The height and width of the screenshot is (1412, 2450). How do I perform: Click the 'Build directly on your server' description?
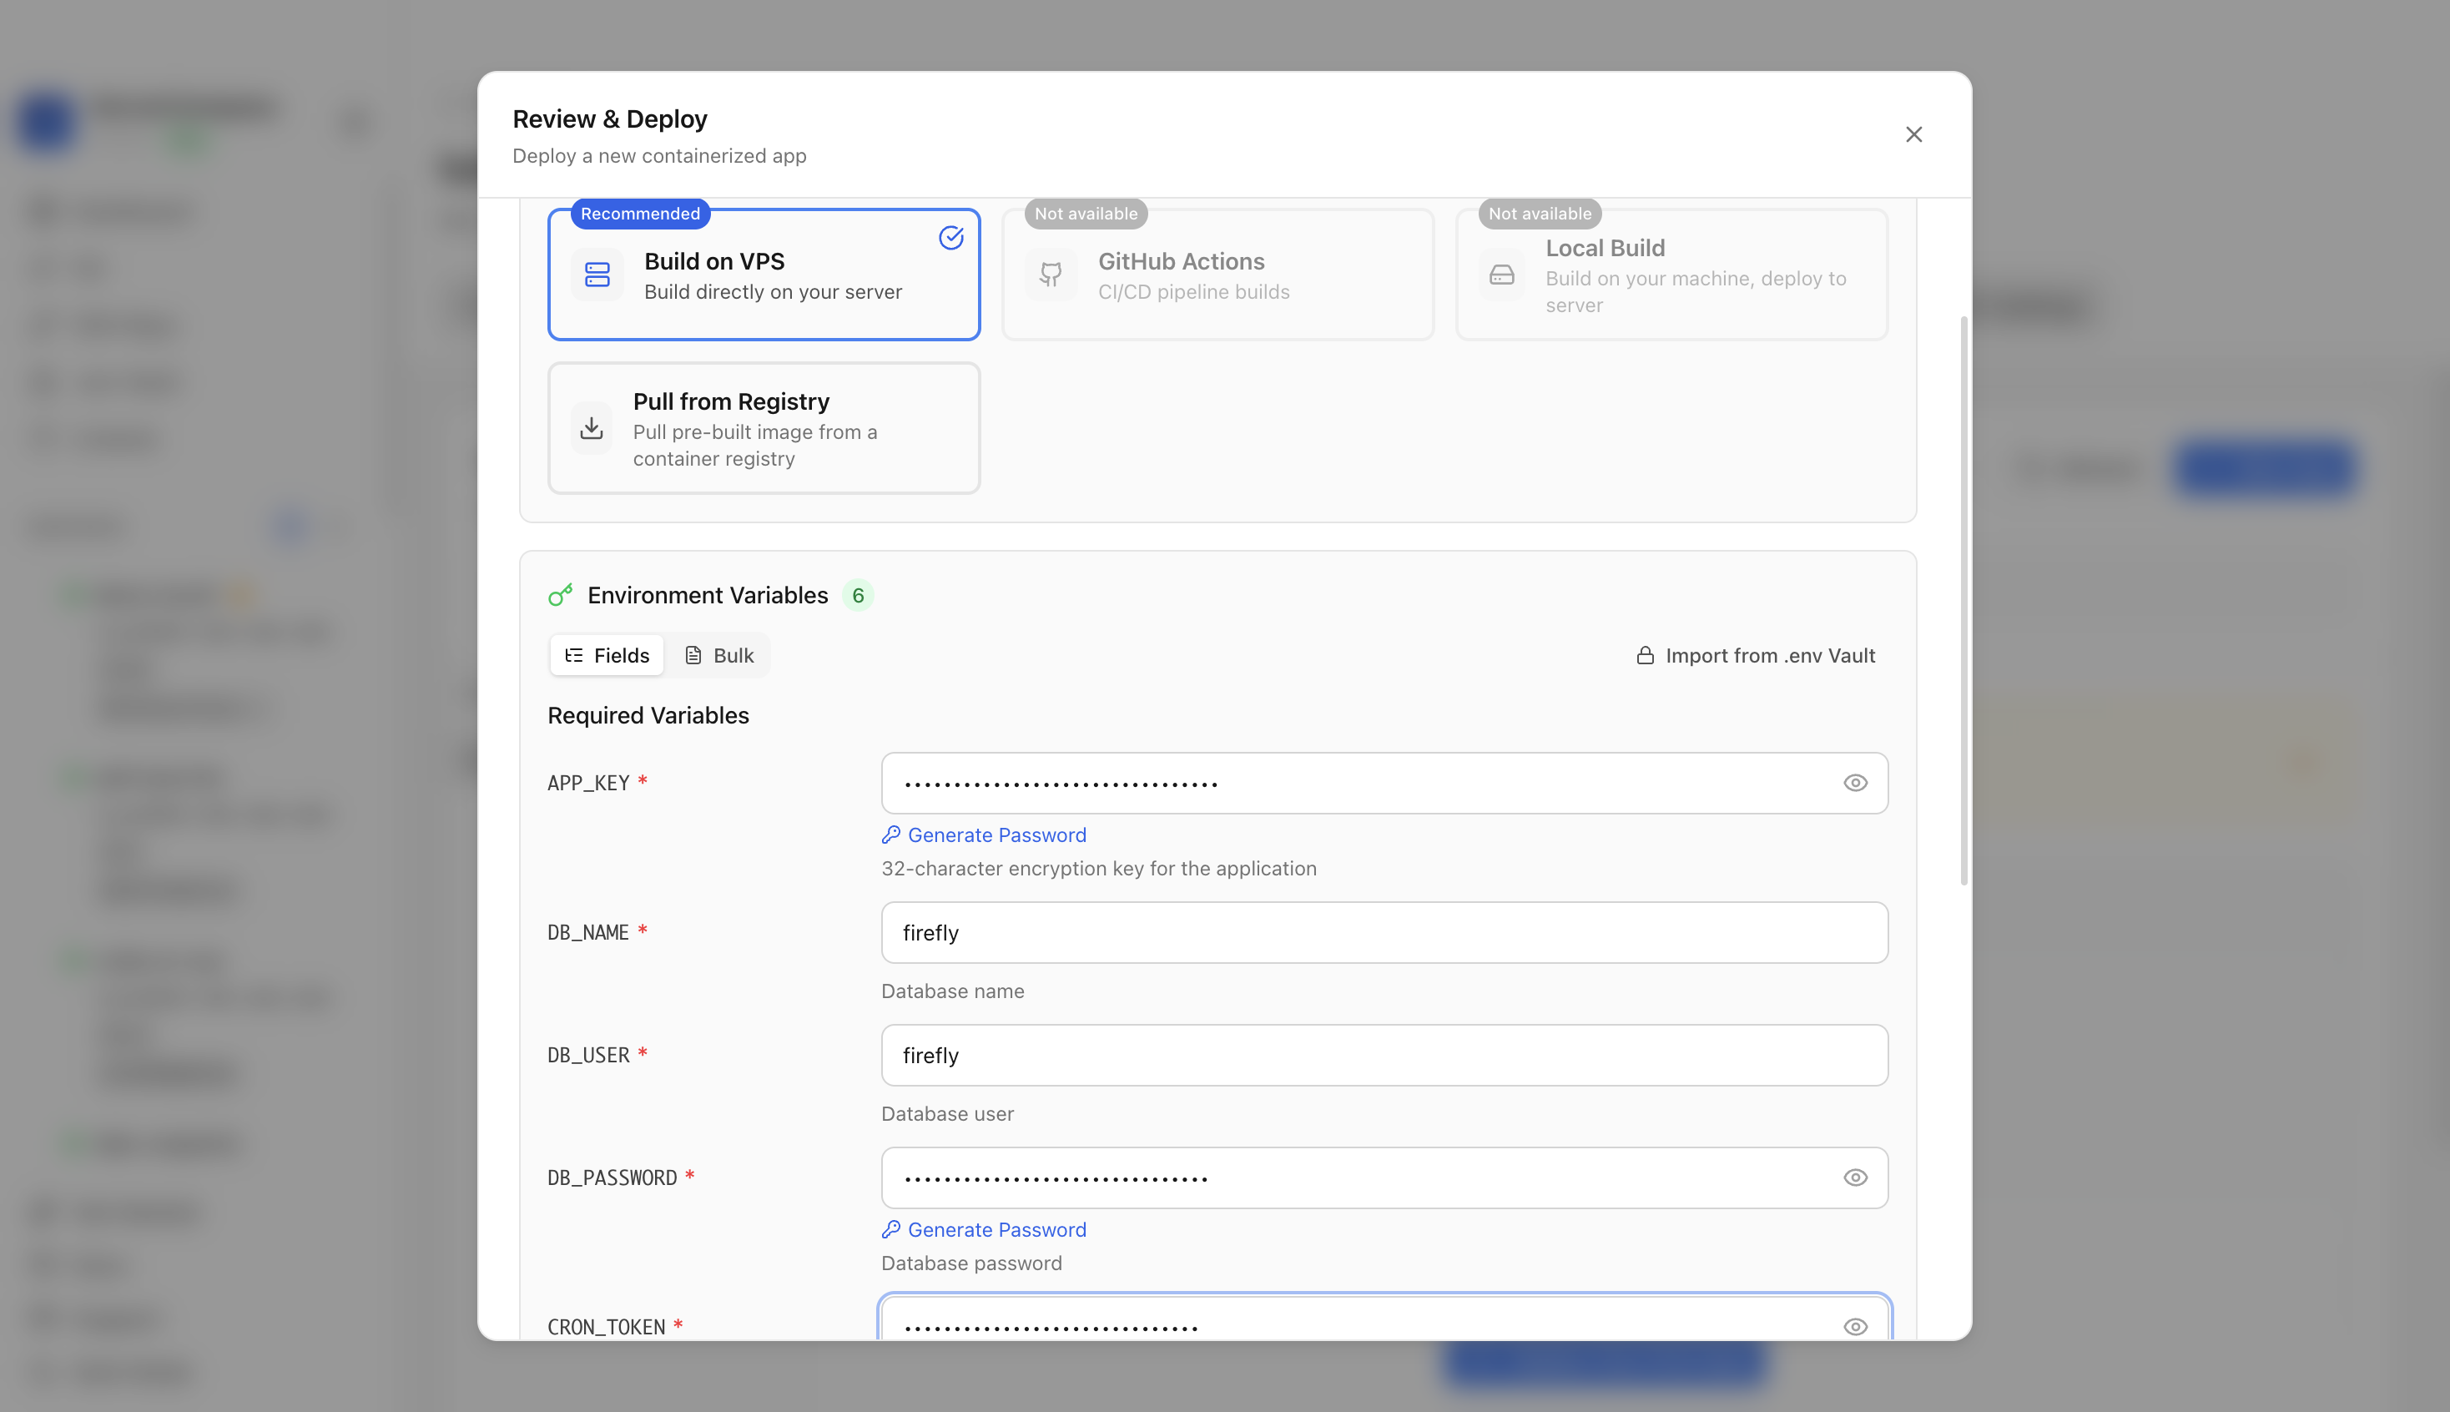(773, 292)
